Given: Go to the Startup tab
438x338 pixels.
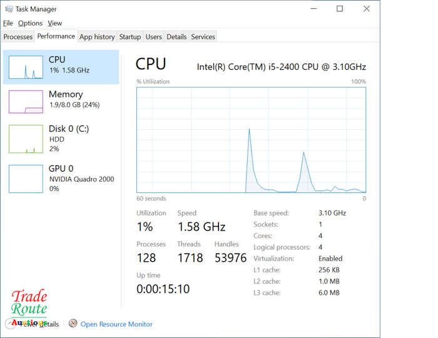Looking at the screenshot, I should click(130, 37).
